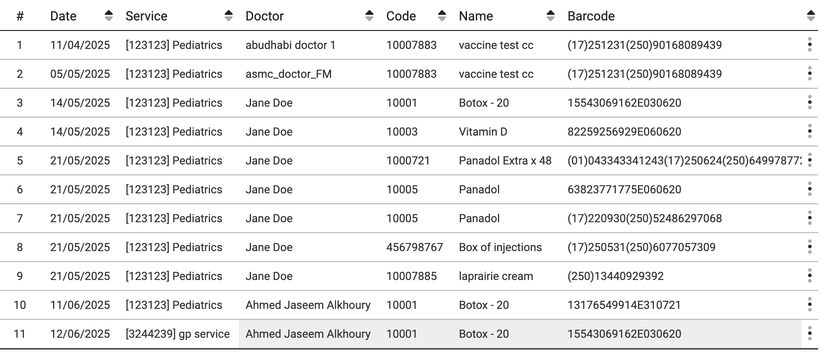Open actions menu for Vitamin D row
Screen dimensions: 831x357
809,131
